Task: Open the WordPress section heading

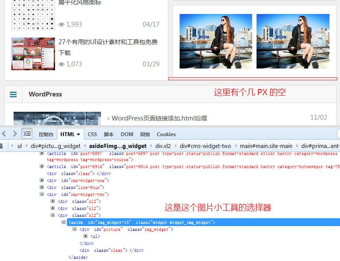Action: pyautogui.click(x=45, y=94)
